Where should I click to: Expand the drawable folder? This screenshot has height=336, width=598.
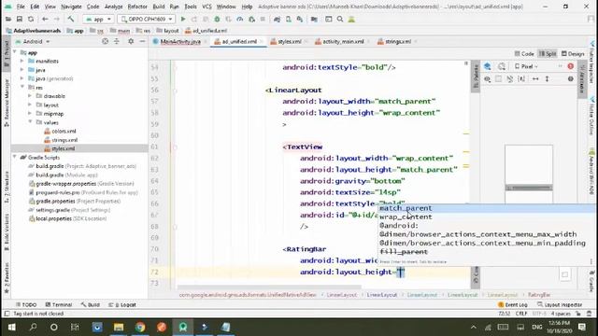pos(30,96)
